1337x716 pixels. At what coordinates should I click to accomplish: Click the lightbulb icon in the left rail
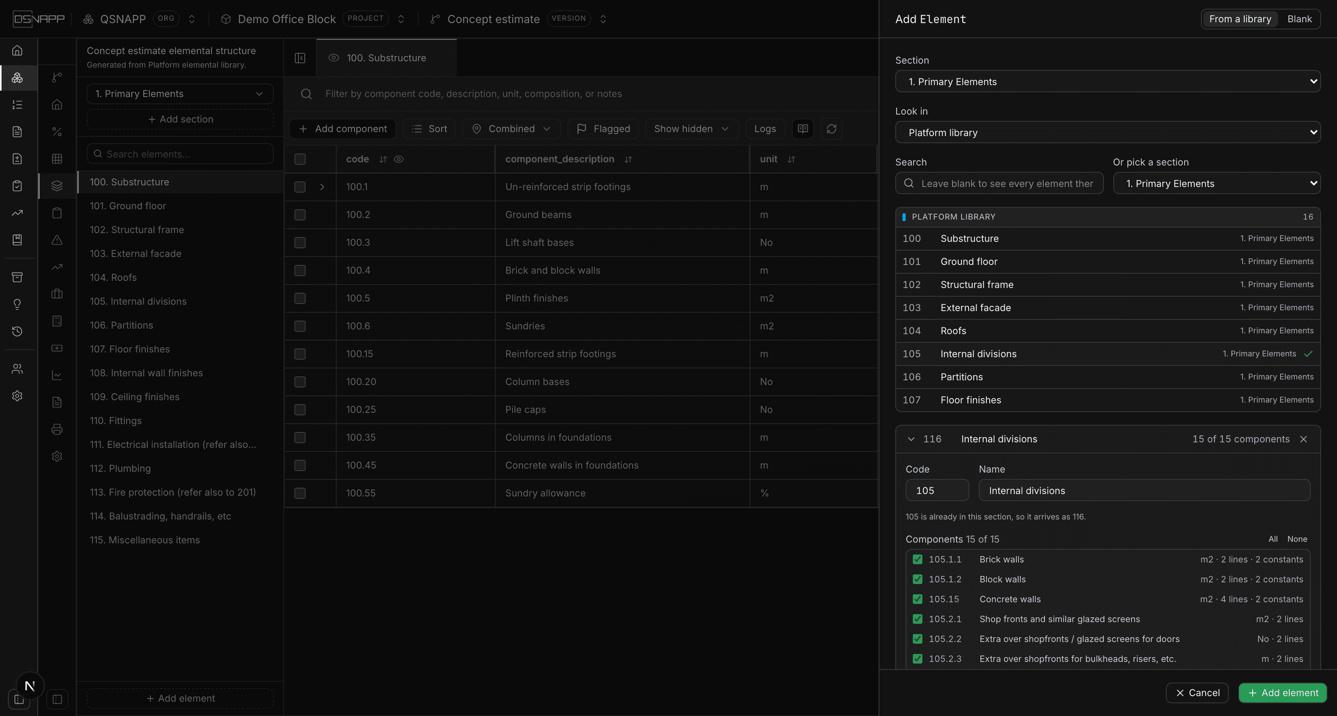[x=17, y=304]
